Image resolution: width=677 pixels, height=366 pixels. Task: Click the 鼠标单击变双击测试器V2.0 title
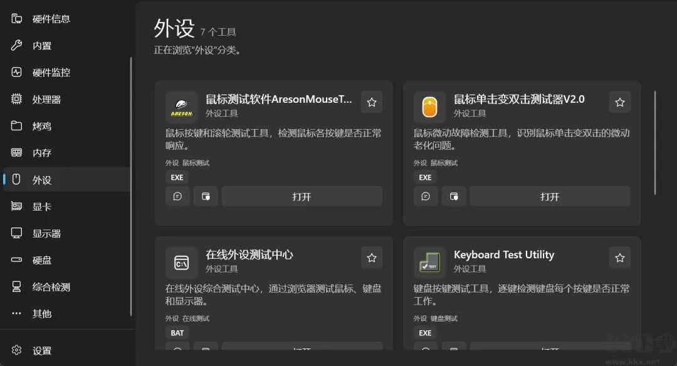point(519,99)
